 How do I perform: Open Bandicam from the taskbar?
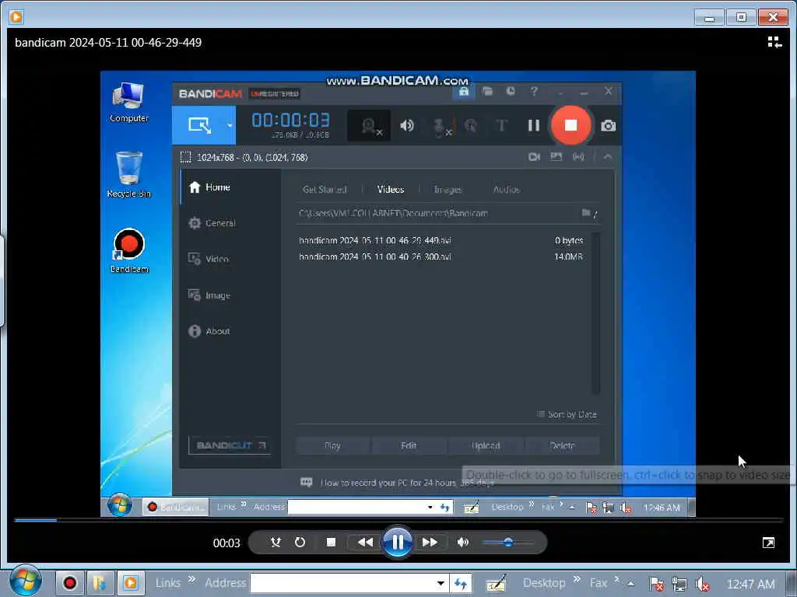pyautogui.click(x=69, y=583)
